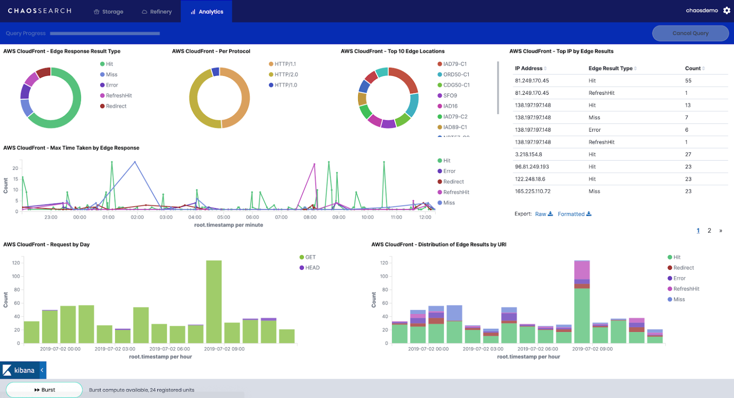This screenshot has height=398, width=734.
Task: Toggle Miss in Edge Response Result Type legend
Action: 109,75
